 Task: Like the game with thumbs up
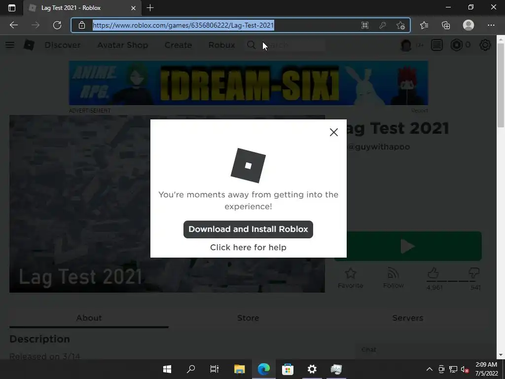pyautogui.click(x=433, y=273)
